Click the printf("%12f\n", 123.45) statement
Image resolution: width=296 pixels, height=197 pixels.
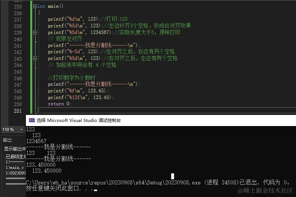(x=81, y=97)
